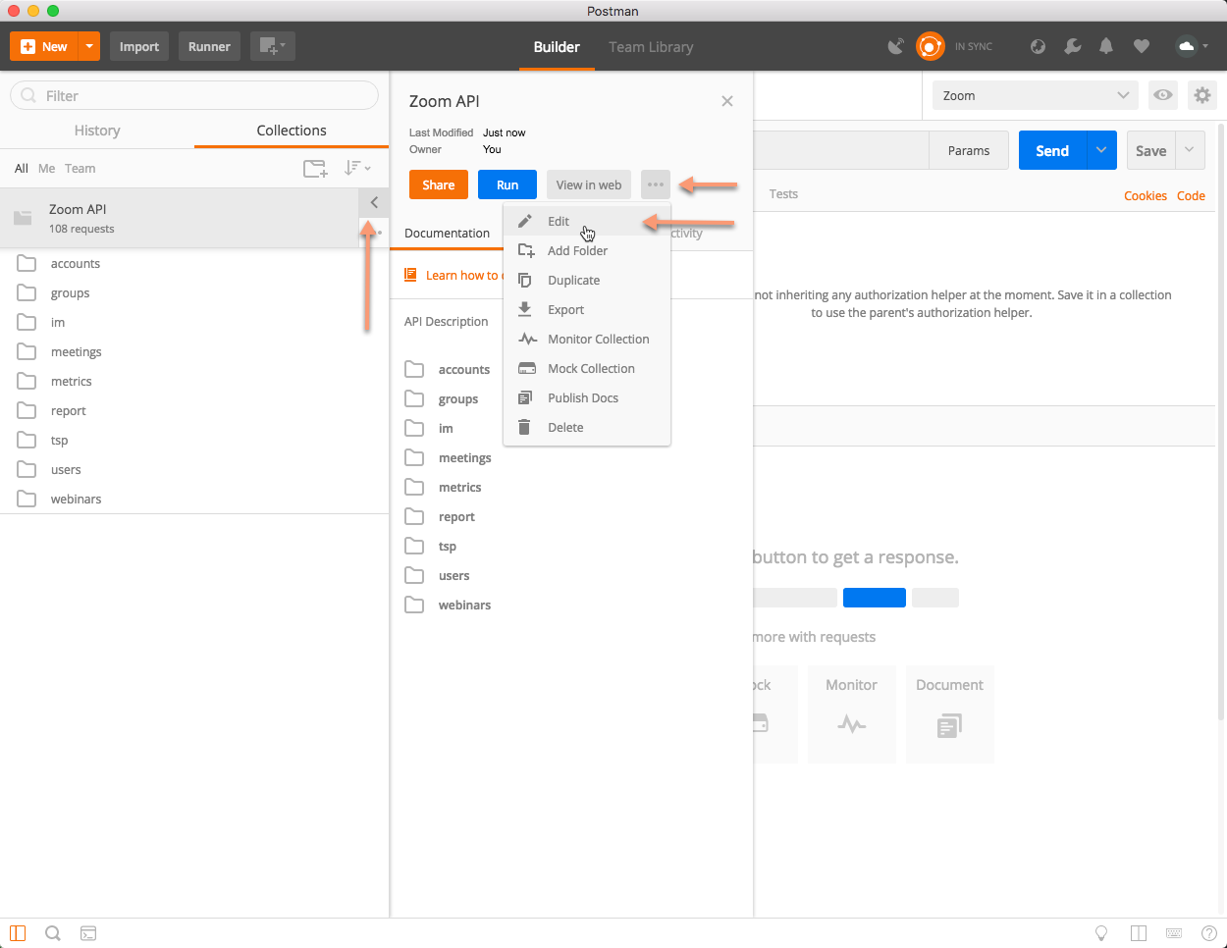Click the orange New button
This screenshot has height=948, width=1227.
(44, 46)
